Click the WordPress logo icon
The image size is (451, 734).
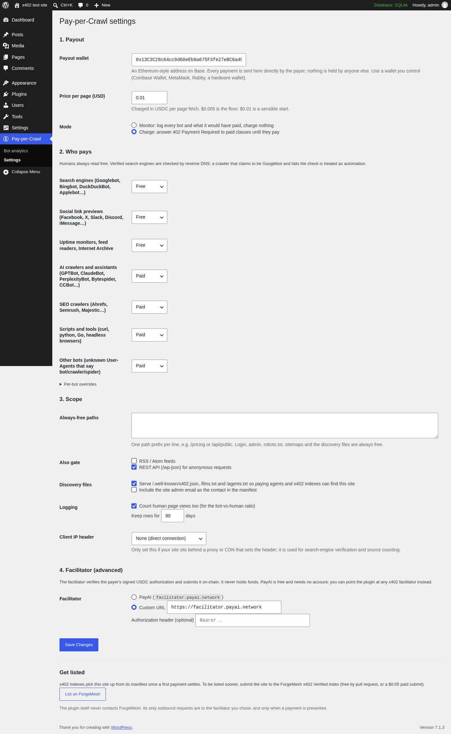click(6, 5)
